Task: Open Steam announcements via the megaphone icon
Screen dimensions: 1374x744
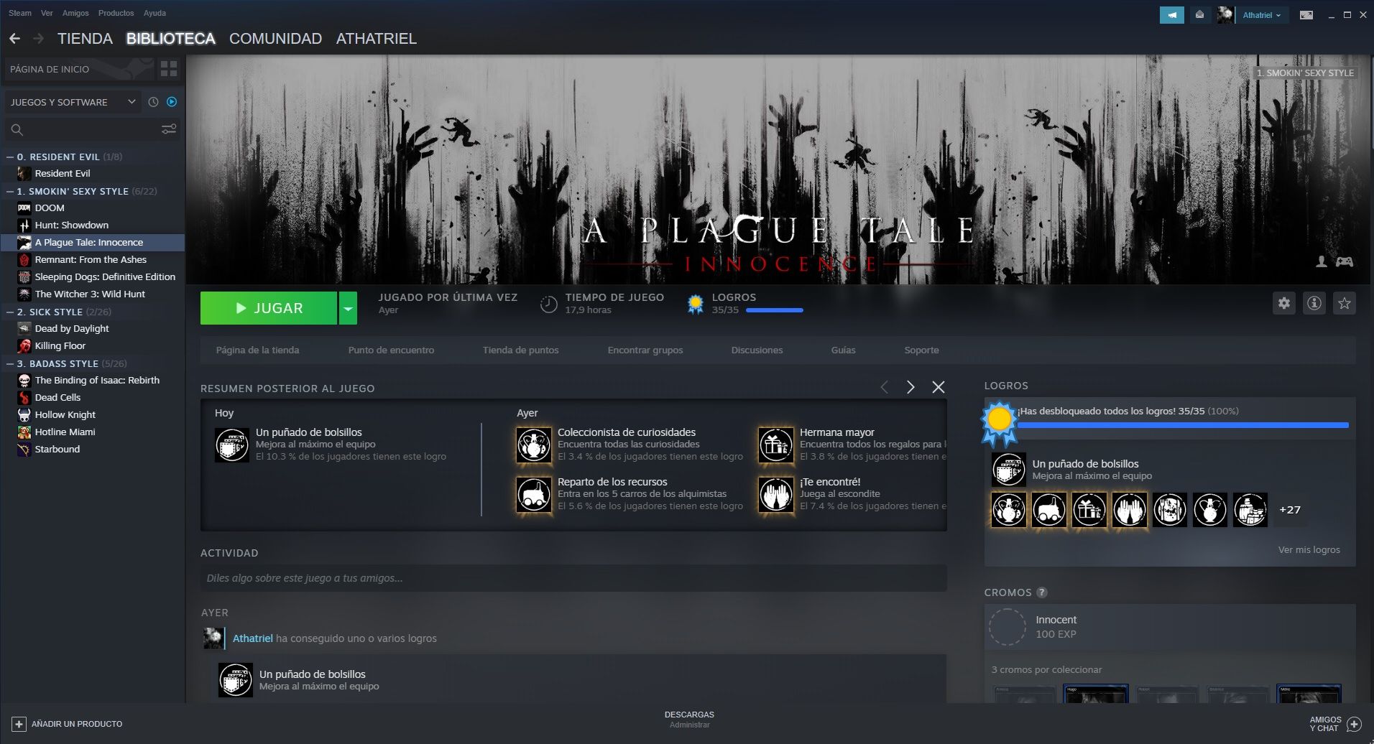Action: coord(1171,14)
